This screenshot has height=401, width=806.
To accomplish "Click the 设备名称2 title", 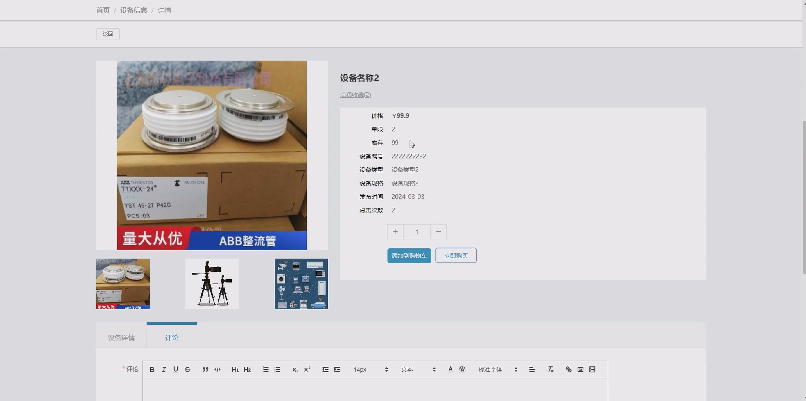I will click(359, 78).
